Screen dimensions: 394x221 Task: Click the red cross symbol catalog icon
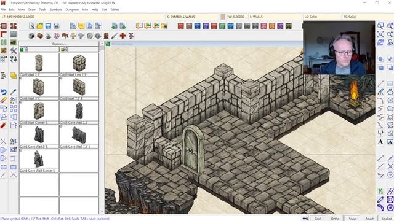pyautogui.click(x=123, y=36)
